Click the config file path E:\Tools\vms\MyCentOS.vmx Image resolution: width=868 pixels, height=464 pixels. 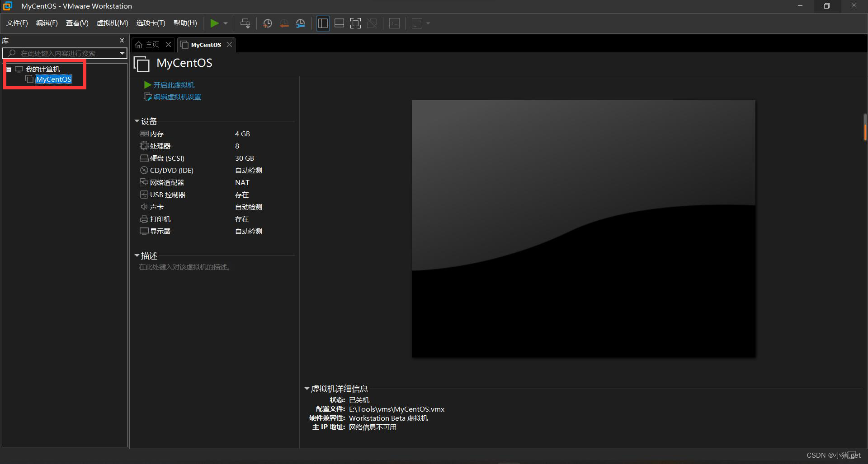click(396, 409)
